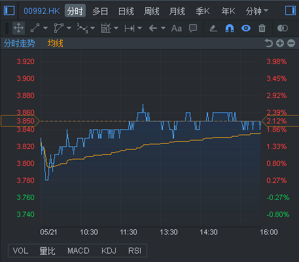Image resolution: width=299 pixels, height=262 pixels.
Task: Open the polygon tool dropdown arrow
Action: (x=69, y=28)
